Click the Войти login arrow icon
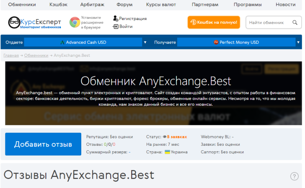The image size is (305, 188). coord(116,26)
